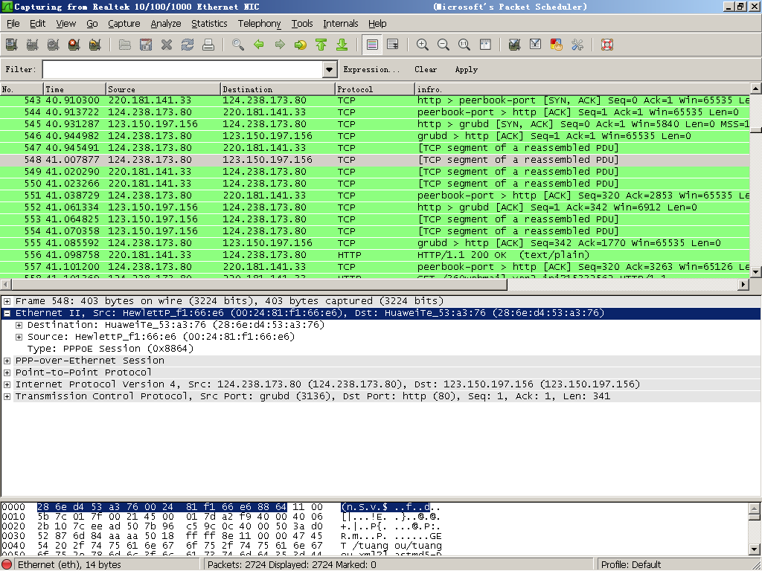The image size is (762, 571).
Task: Open the capture interfaces list icon
Action: coord(12,45)
